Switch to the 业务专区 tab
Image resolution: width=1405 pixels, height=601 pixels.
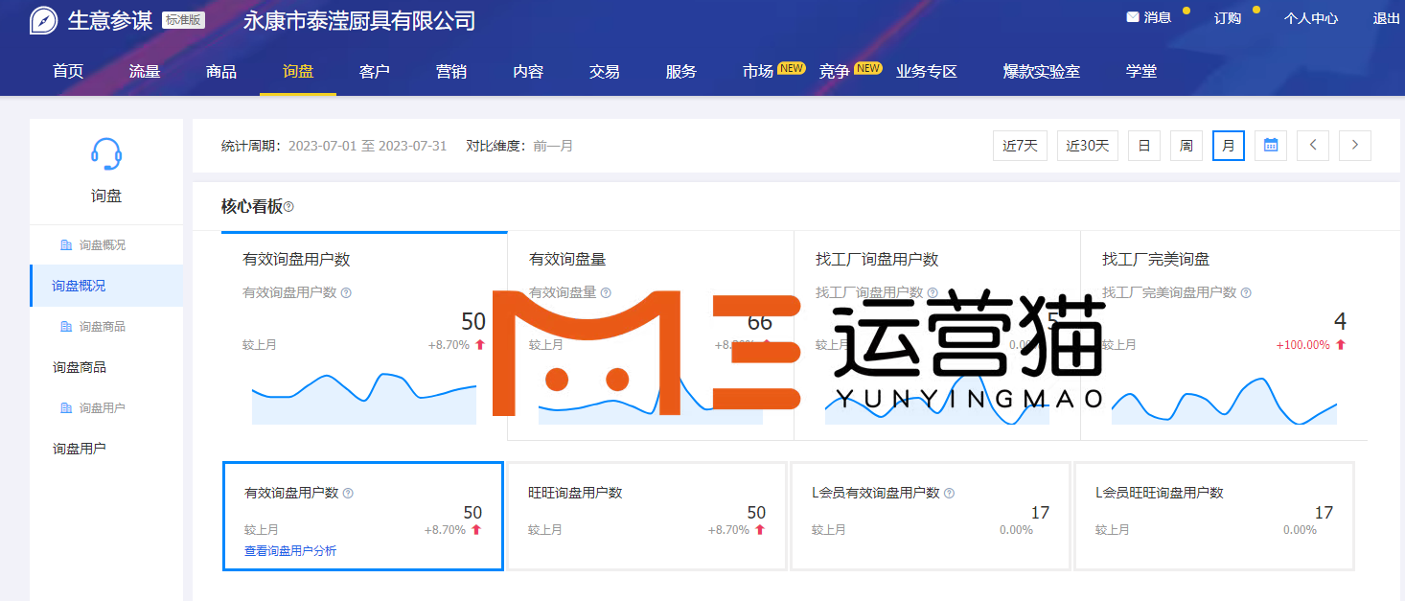coord(927,72)
